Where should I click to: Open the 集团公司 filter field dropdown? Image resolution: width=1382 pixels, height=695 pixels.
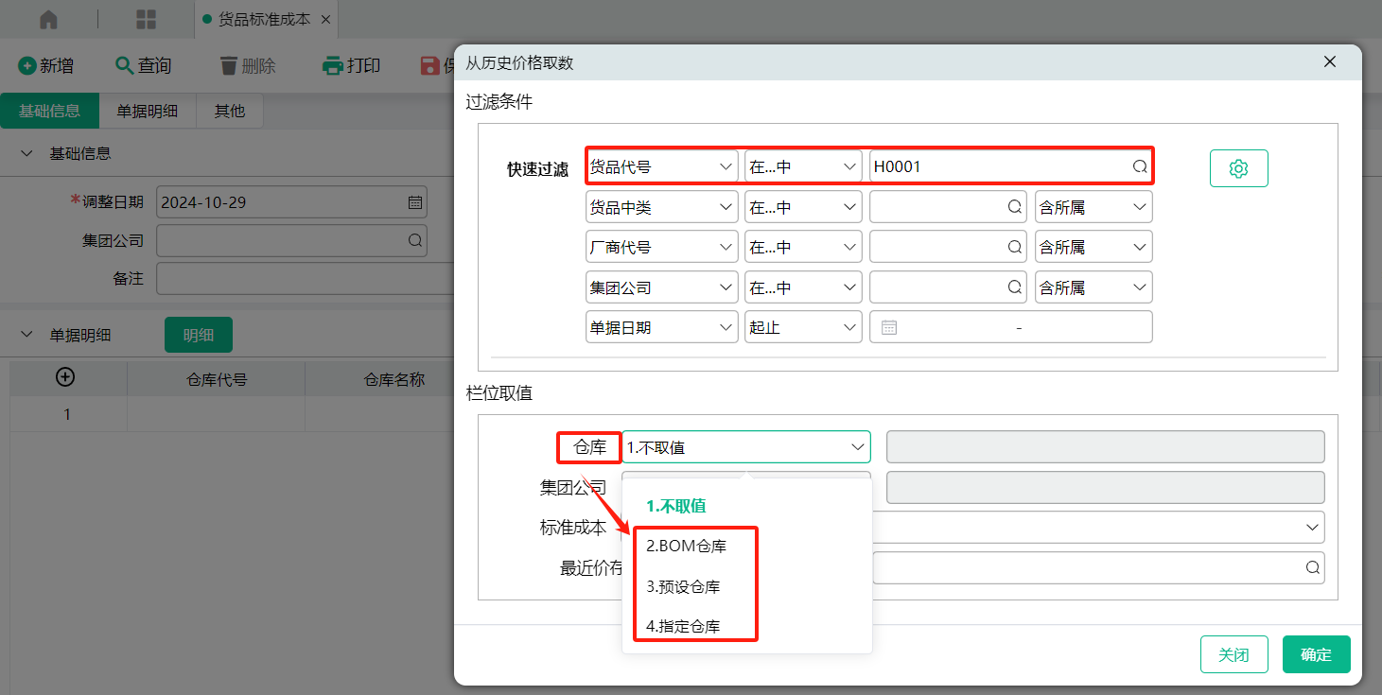[x=662, y=287]
